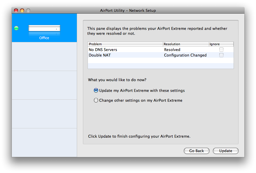Minimize the window with the yellow button
This screenshot has width=256, height=173.
(22, 10)
